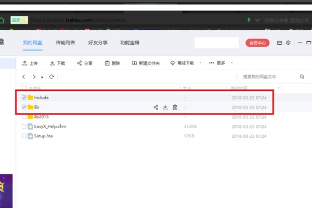This screenshot has width=312, height=208.
Task: Switch to Transfer List (传输列表) tab
Action: coord(66,43)
